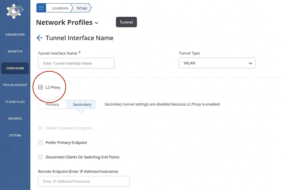Switch to the Primary tab
The width and height of the screenshot is (283, 190).
click(x=52, y=104)
